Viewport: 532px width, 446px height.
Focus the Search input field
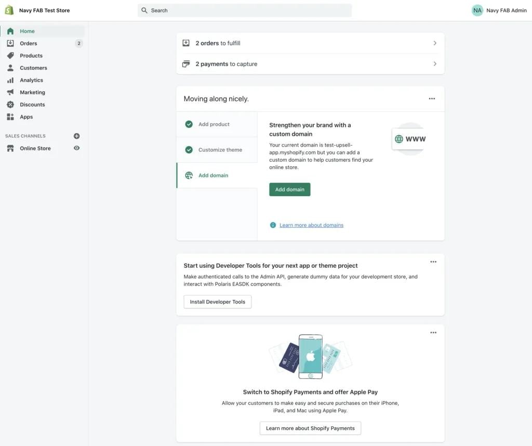point(245,10)
